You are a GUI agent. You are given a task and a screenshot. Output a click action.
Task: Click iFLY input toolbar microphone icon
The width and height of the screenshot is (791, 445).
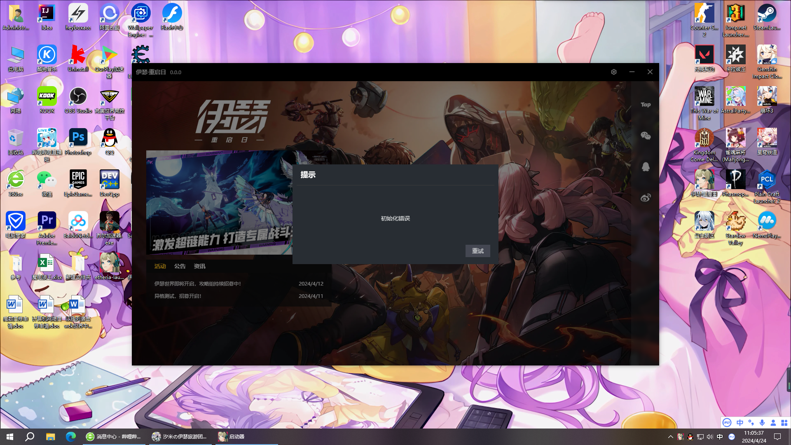pyautogui.click(x=762, y=423)
